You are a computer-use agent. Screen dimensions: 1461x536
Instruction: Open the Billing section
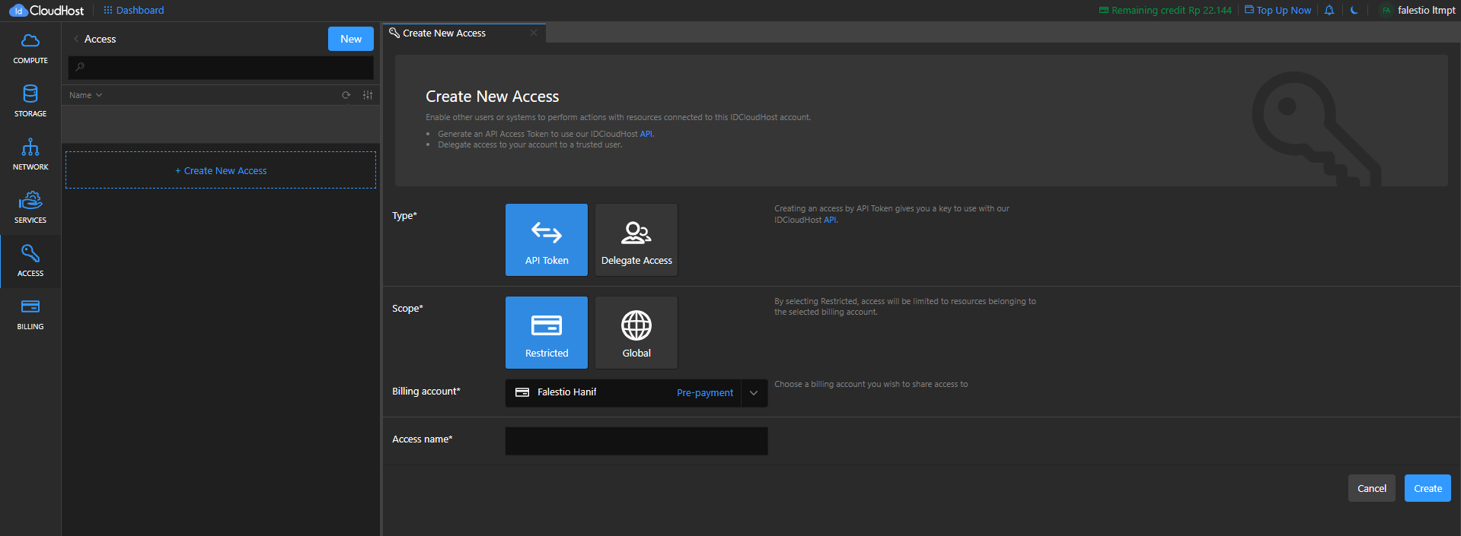[x=30, y=315]
